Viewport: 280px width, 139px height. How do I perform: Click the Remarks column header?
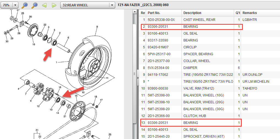pos(260,13)
